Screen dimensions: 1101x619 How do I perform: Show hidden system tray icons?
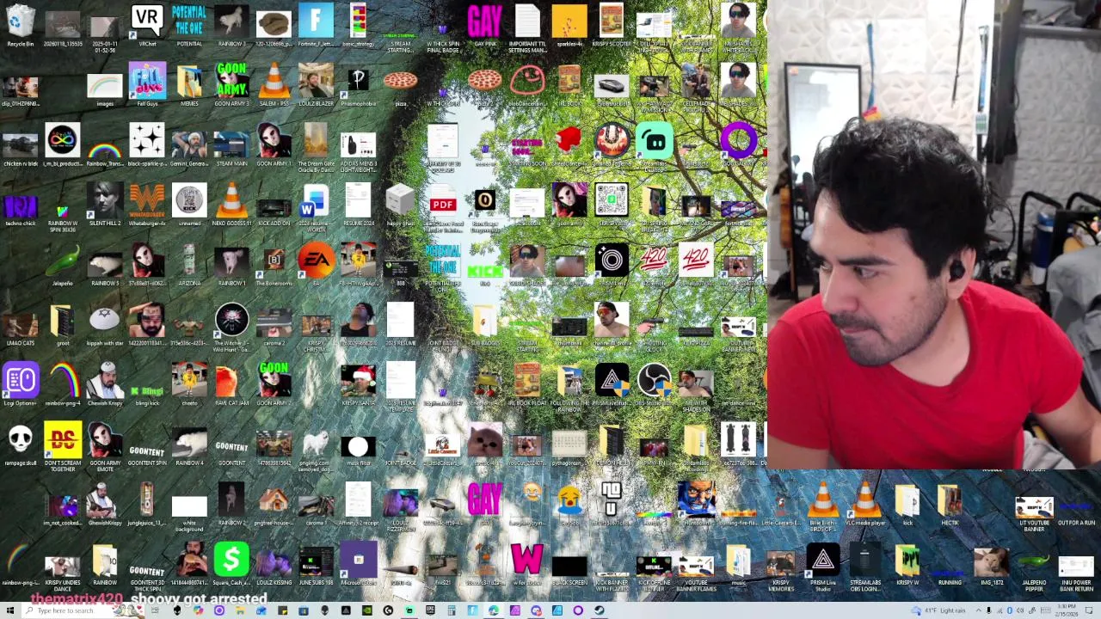point(978,610)
